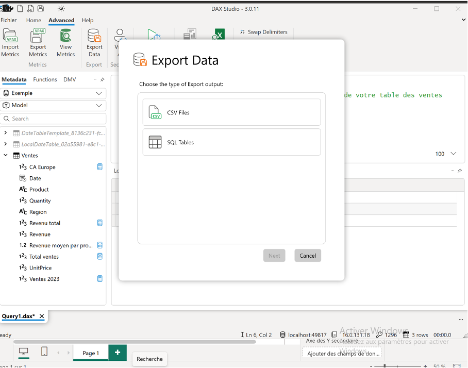Click the ellipsis overflow button
Screen dimensions: 468x368
tap(461, 320)
